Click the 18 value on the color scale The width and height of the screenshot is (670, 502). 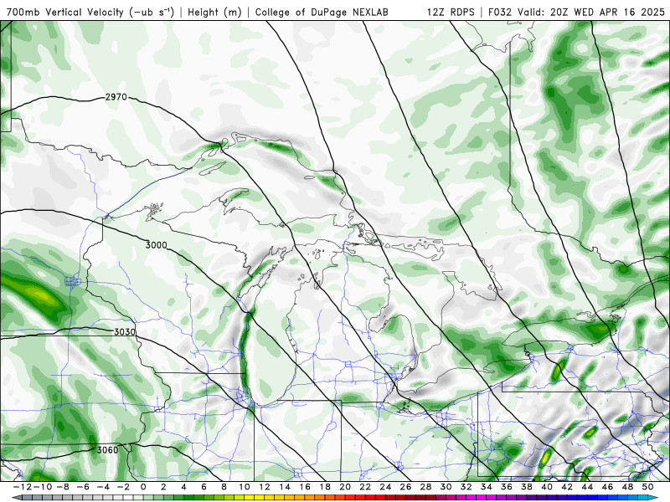(325, 487)
